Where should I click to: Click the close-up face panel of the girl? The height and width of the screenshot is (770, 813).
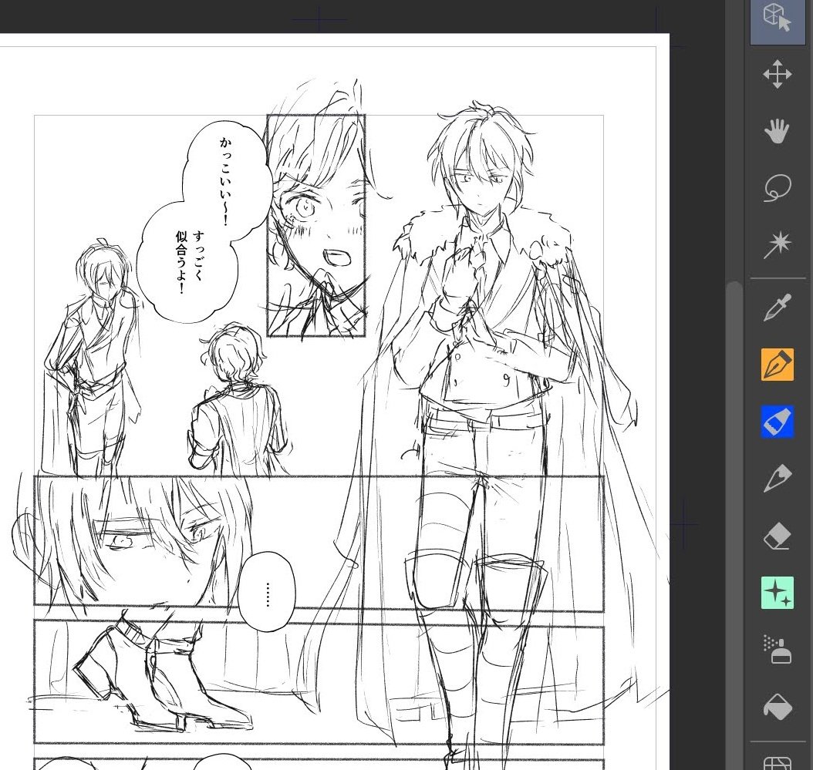point(316,225)
